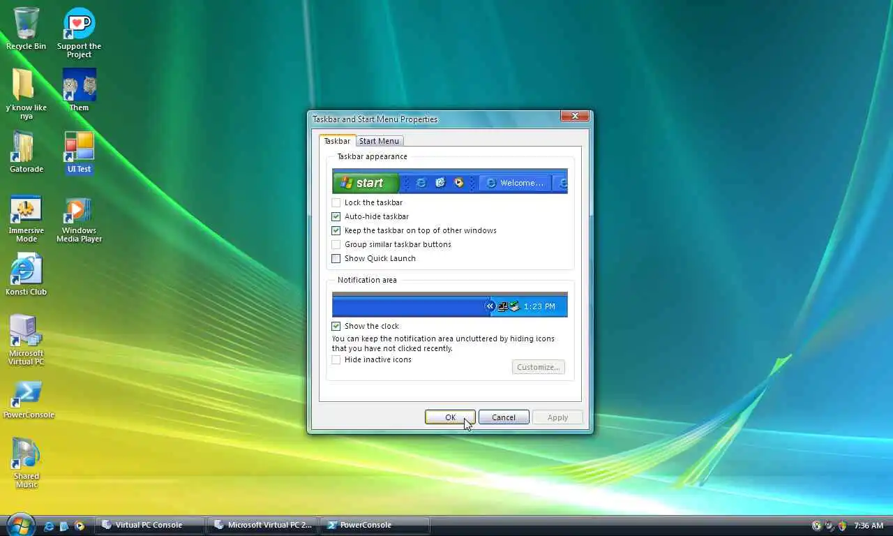Confirm the dialog with OK
893x536 pixels.
(450, 417)
